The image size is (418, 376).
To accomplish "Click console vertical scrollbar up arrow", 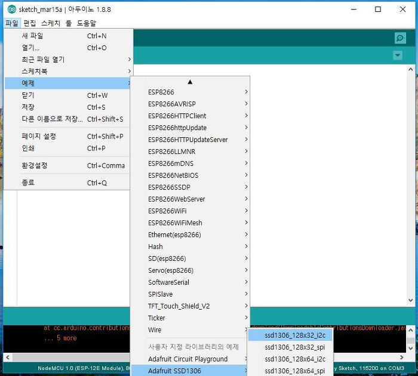I will click(411, 330).
